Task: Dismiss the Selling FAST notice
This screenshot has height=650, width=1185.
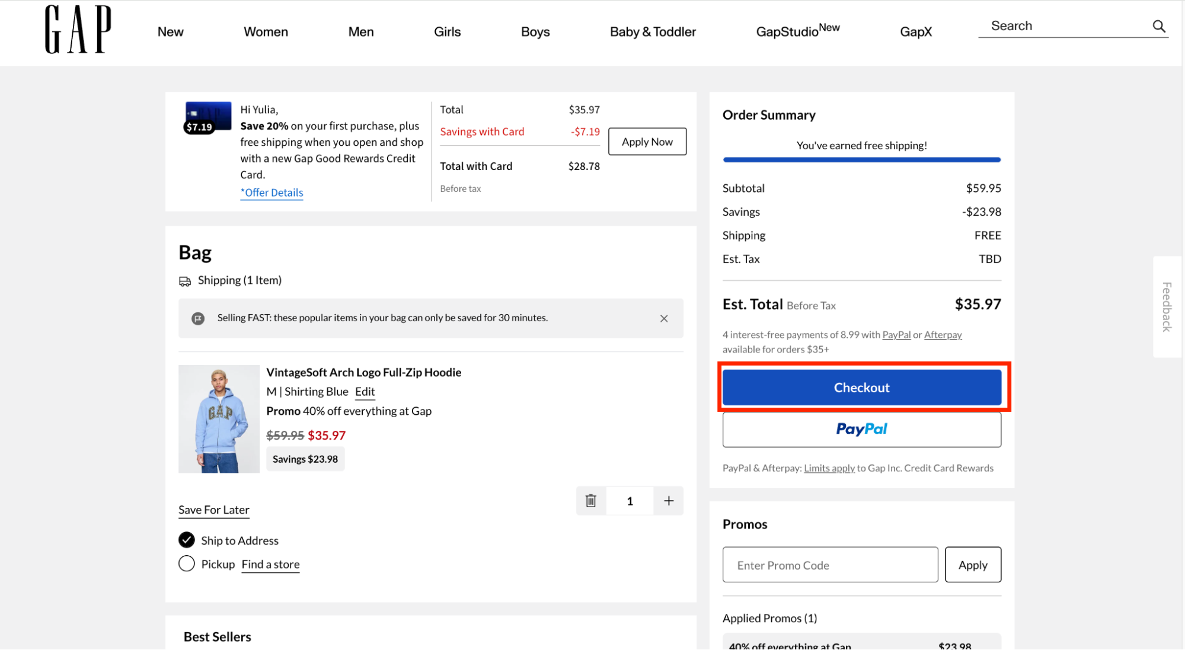Action: (663, 318)
